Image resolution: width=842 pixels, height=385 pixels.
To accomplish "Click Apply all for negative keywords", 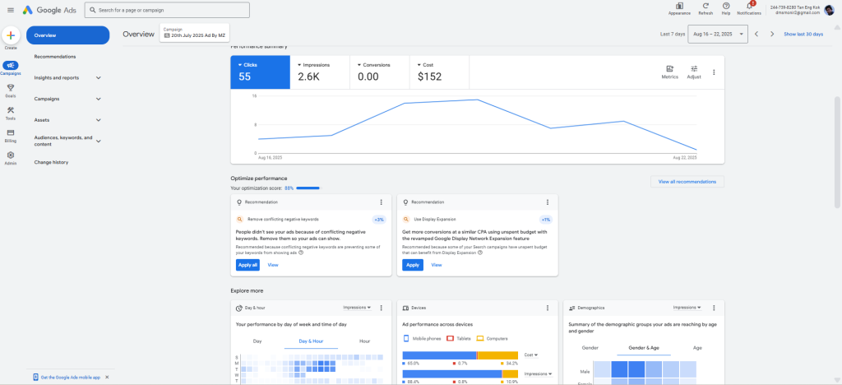I will tap(248, 265).
